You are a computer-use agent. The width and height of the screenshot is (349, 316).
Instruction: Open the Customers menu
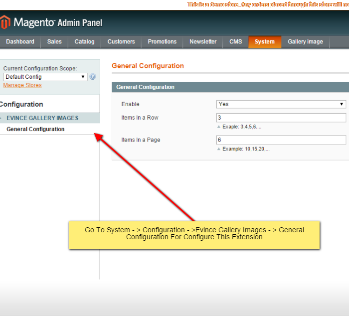[x=121, y=42]
